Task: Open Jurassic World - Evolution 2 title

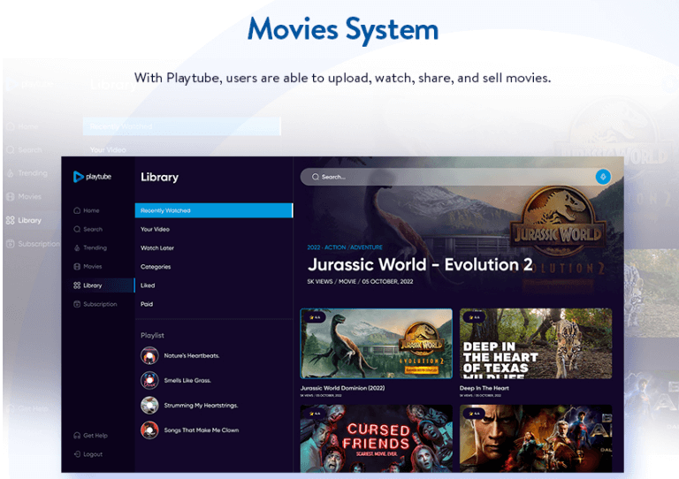Action: pos(420,264)
